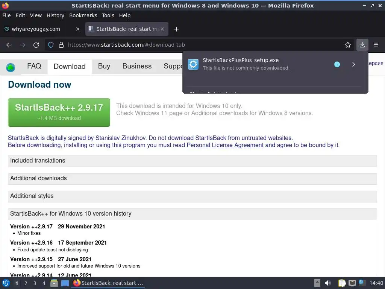
Task: Open the Help menu
Action: (125, 15)
